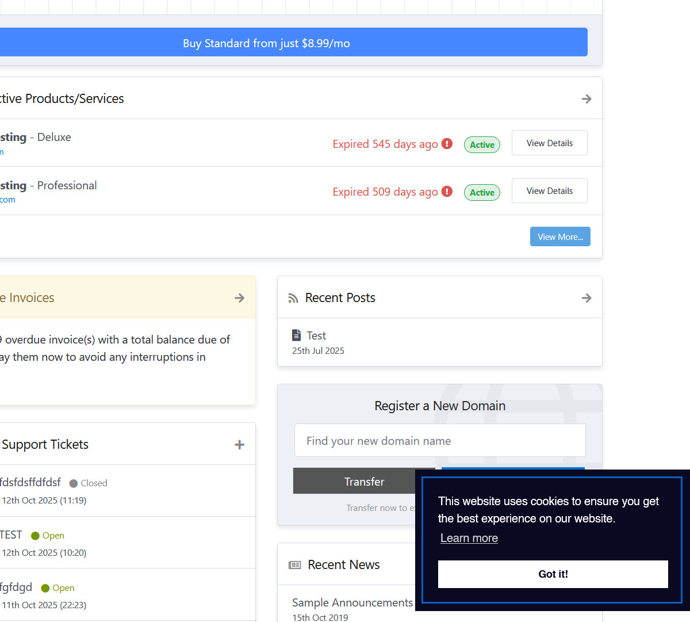Screen dimensions: 690x622
Task: Click the newspaper icon beside Recent News
Action: pos(295,565)
